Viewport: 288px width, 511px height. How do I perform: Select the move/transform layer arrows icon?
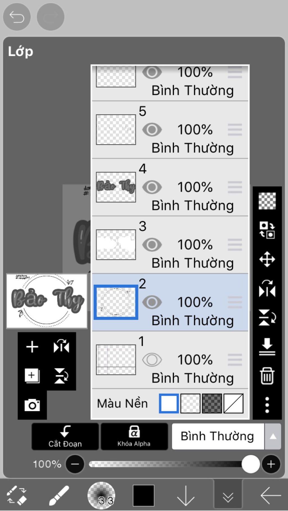[267, 259]
